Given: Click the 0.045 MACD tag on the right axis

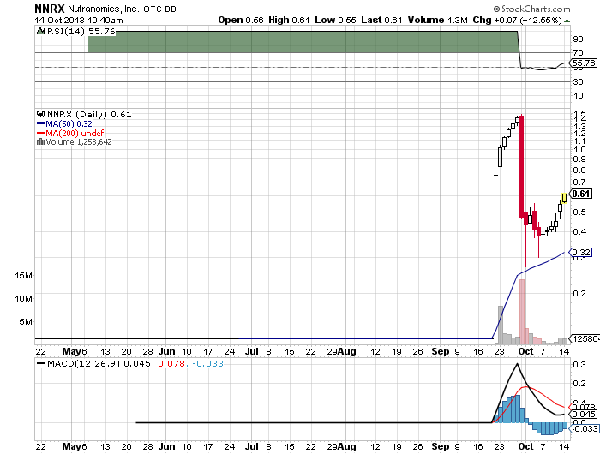Looking at the screenshot, I should click(x=584, y=415).
